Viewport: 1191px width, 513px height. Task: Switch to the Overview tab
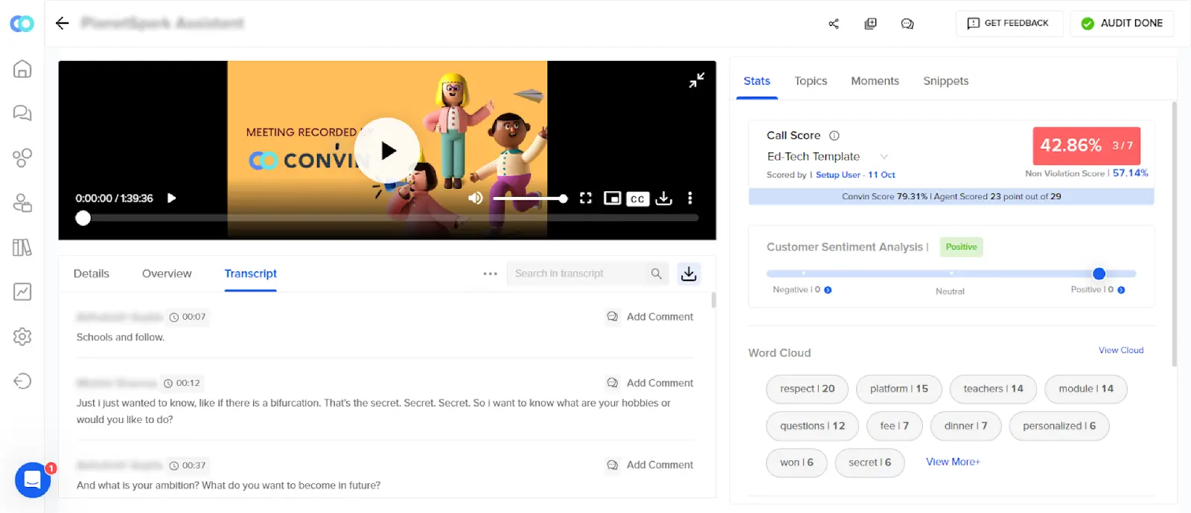(167, 274)
